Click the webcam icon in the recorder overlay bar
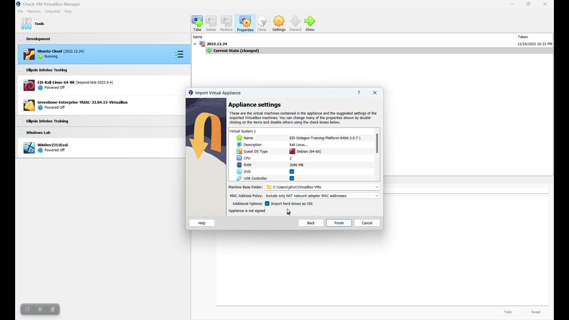Viewport: 569px width, 320px height. pyautogui.click(x=52, y=309)
